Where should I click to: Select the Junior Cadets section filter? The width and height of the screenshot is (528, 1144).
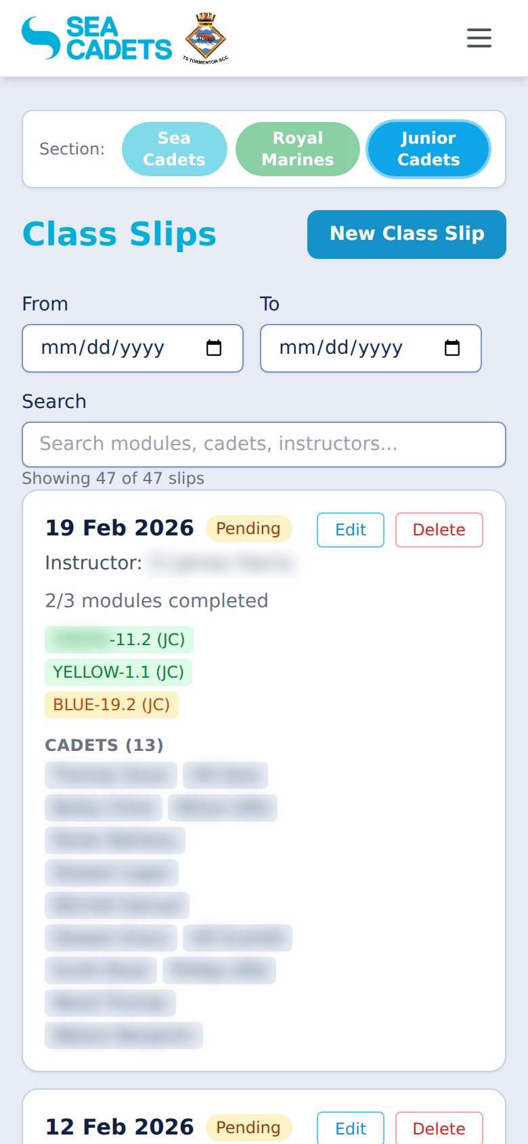[428, 148]
